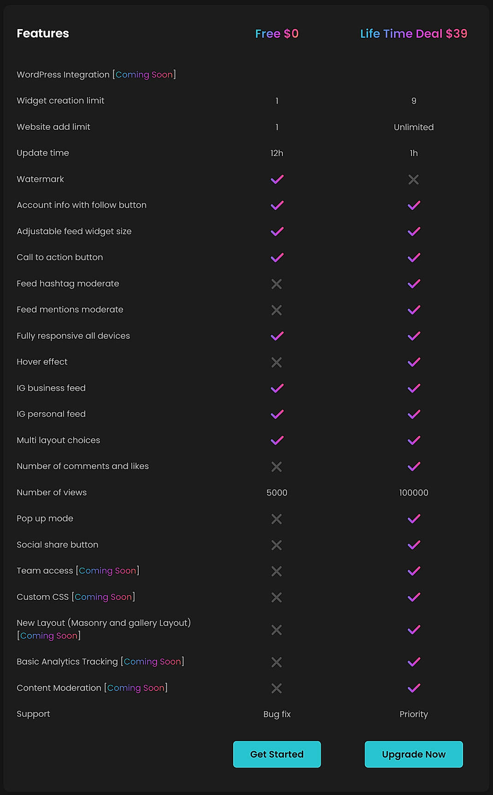
Task: Toggle the Call to action button checkmark in Free column
Action: coord(276,257)
